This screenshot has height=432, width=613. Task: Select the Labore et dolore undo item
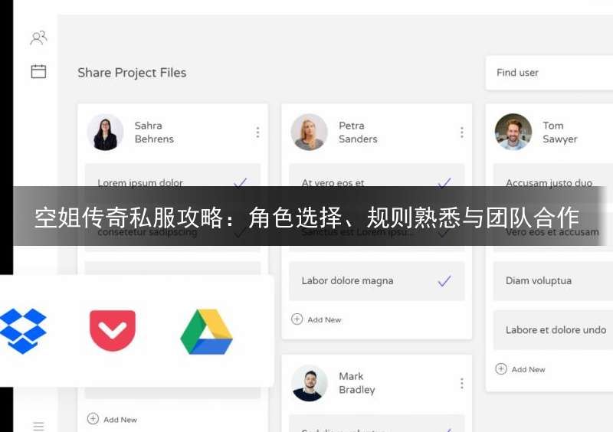(x=552, y=330)
